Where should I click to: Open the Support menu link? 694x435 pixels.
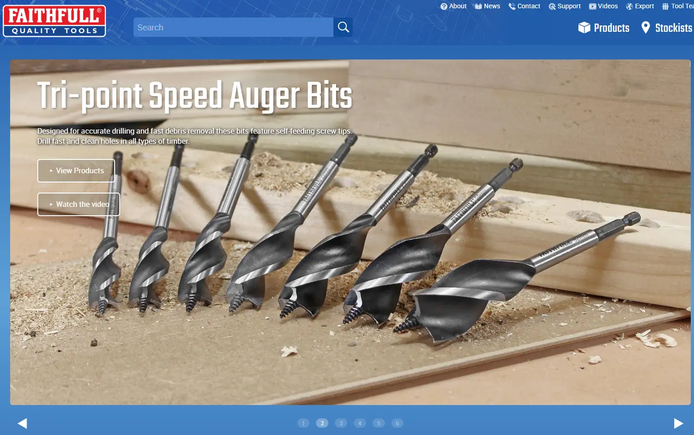[569, 6]
